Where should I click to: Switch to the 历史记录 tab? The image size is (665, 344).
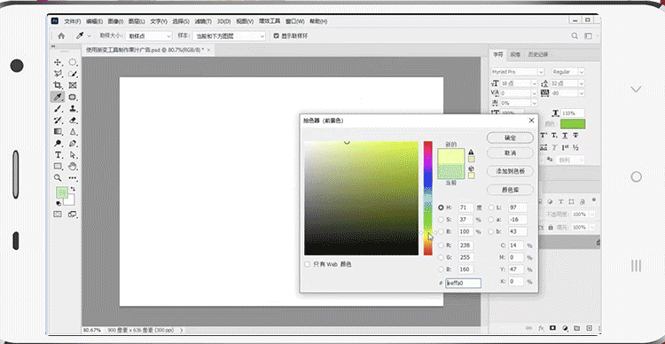(x=538, y=55)
